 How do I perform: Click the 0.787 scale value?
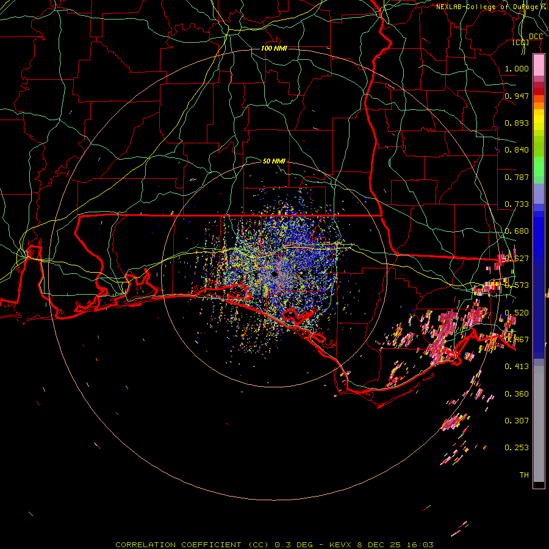coord(517,177)
